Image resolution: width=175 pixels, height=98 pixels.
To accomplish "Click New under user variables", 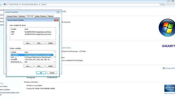I will 28,43.
